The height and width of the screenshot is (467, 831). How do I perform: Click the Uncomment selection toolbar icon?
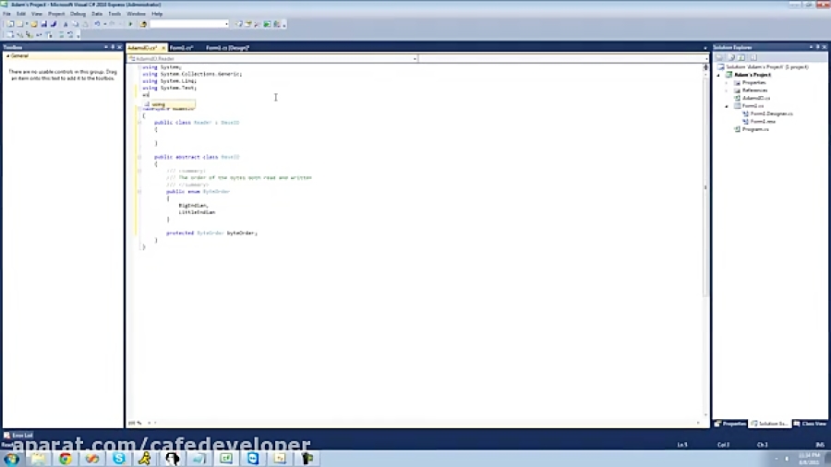[x=70, y=35]
